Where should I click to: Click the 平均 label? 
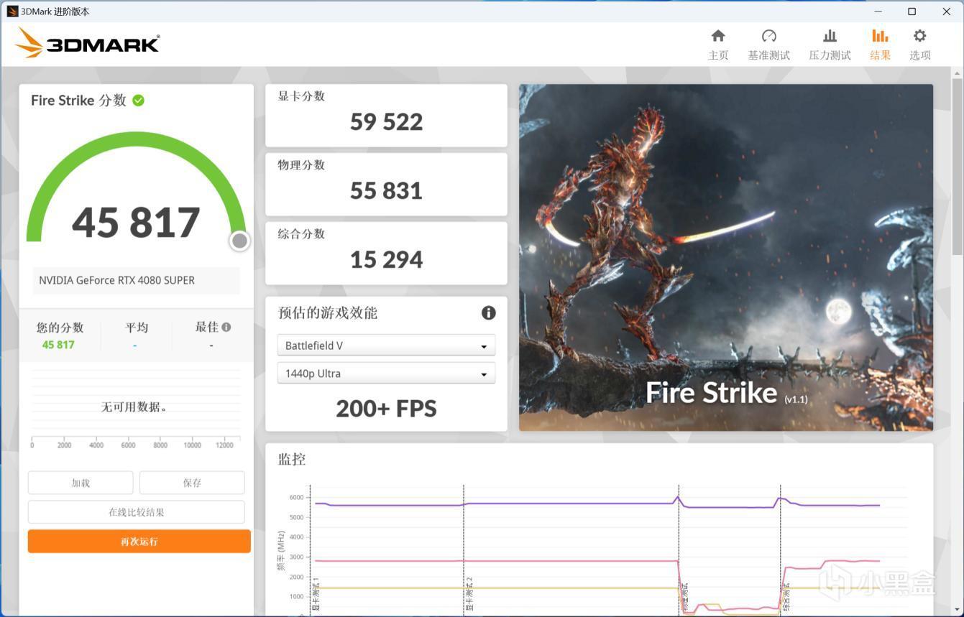tap(137, 328)
